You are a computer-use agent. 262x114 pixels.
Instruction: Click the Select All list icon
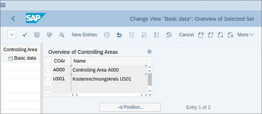(x=132, y=35)
